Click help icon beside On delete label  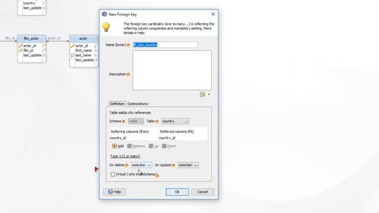[127, 166]
